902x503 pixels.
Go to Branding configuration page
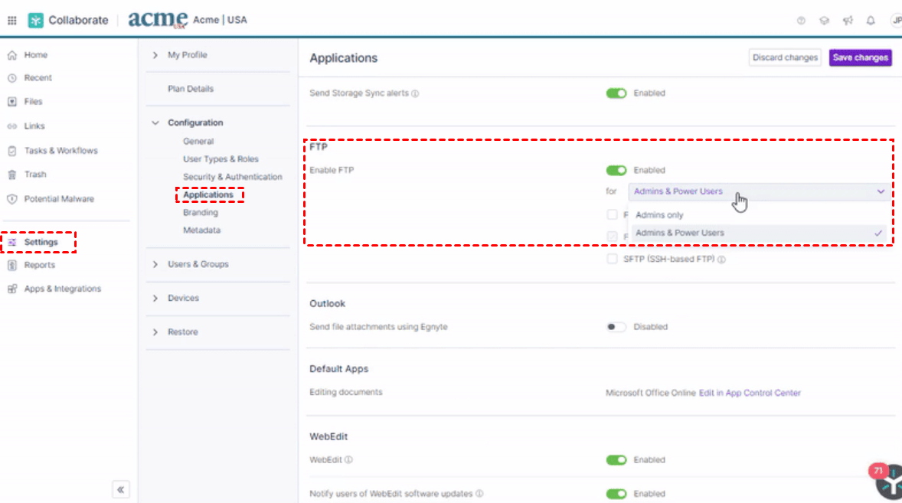click(x=200, y=213)
